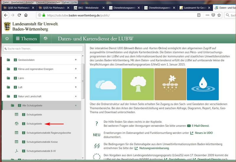Image resolution: width=236 pixels, height=162 pixels.
Task: Expand Klima und regenerative Energien
Action: point(76,69)
